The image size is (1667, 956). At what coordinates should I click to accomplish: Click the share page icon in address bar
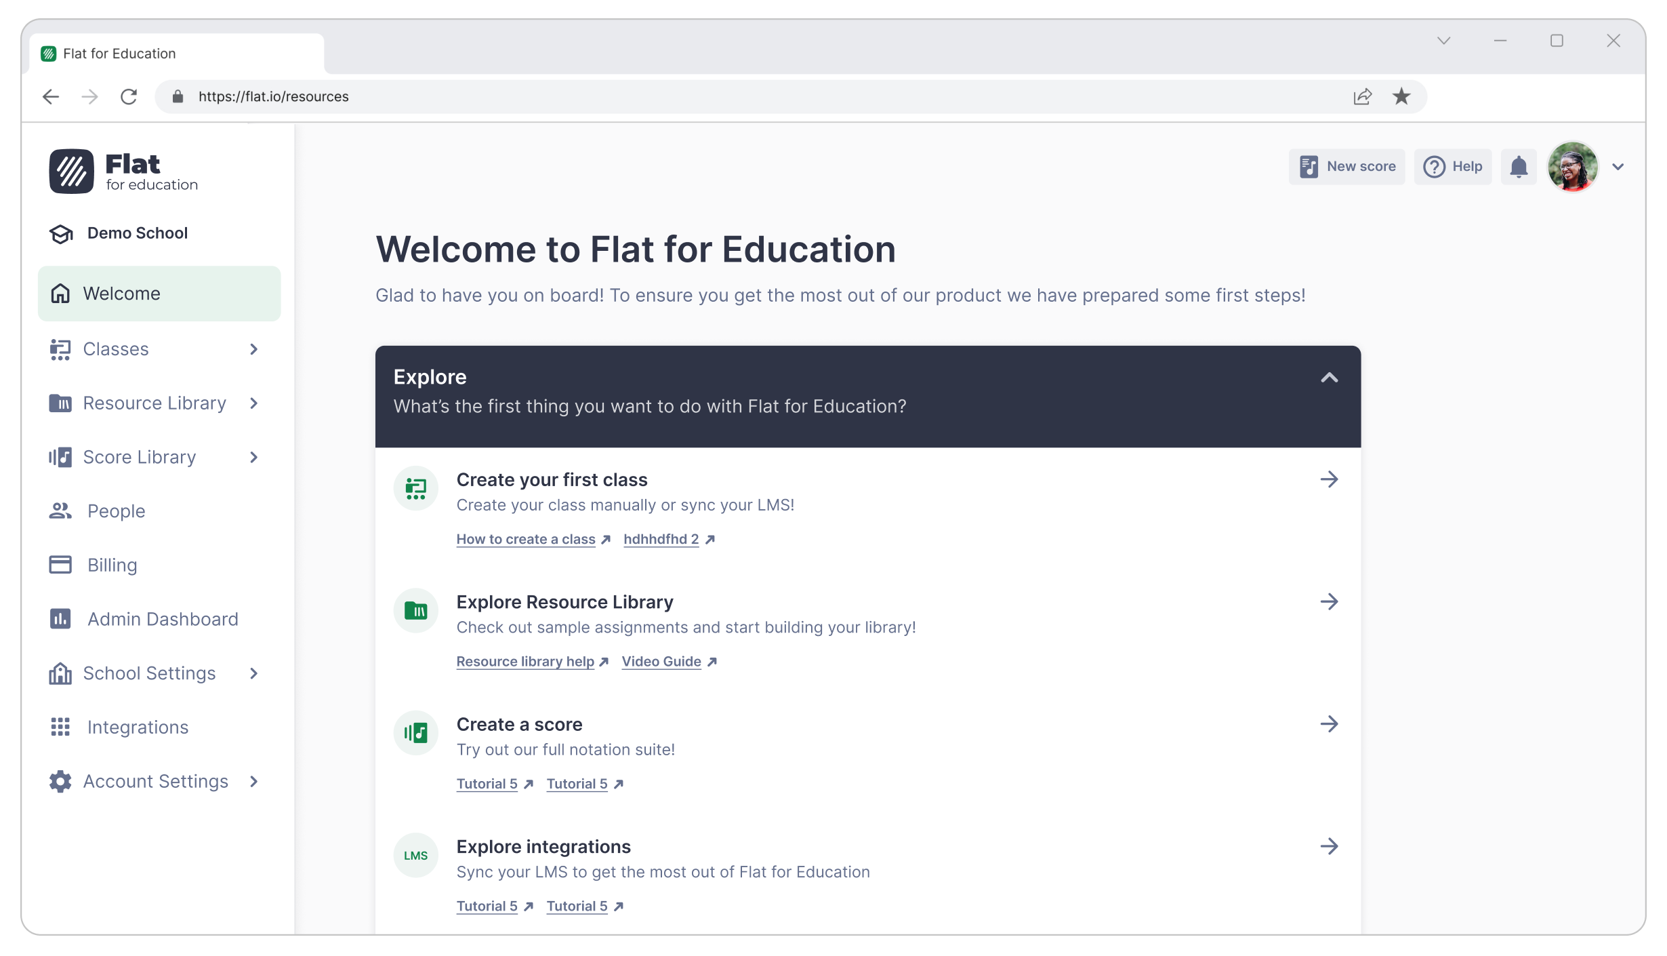(x=1363, y=97)
